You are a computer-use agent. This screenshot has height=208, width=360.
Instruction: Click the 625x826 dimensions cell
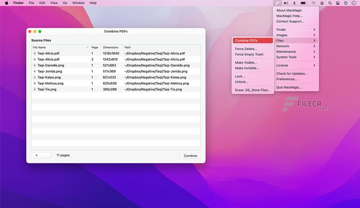tap(110, 83)
